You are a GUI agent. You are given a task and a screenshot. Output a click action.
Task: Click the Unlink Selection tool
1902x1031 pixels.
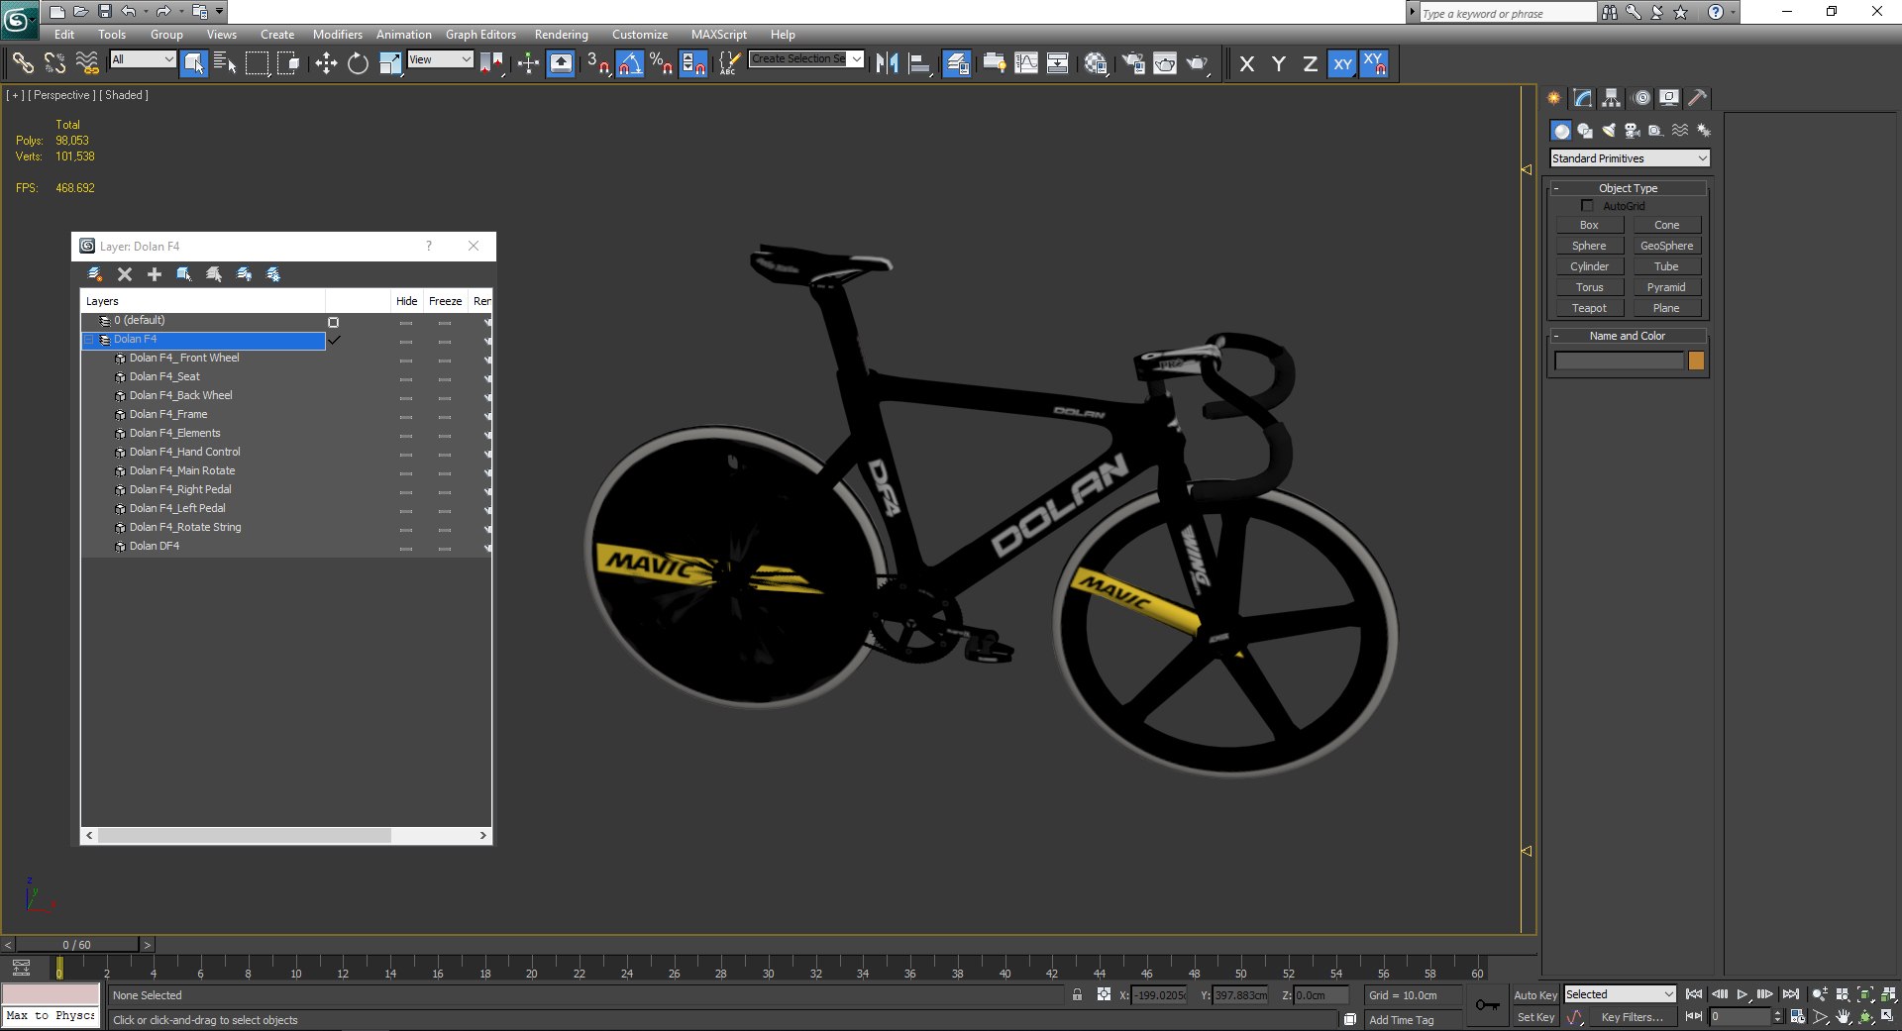(x=54, y=63)
